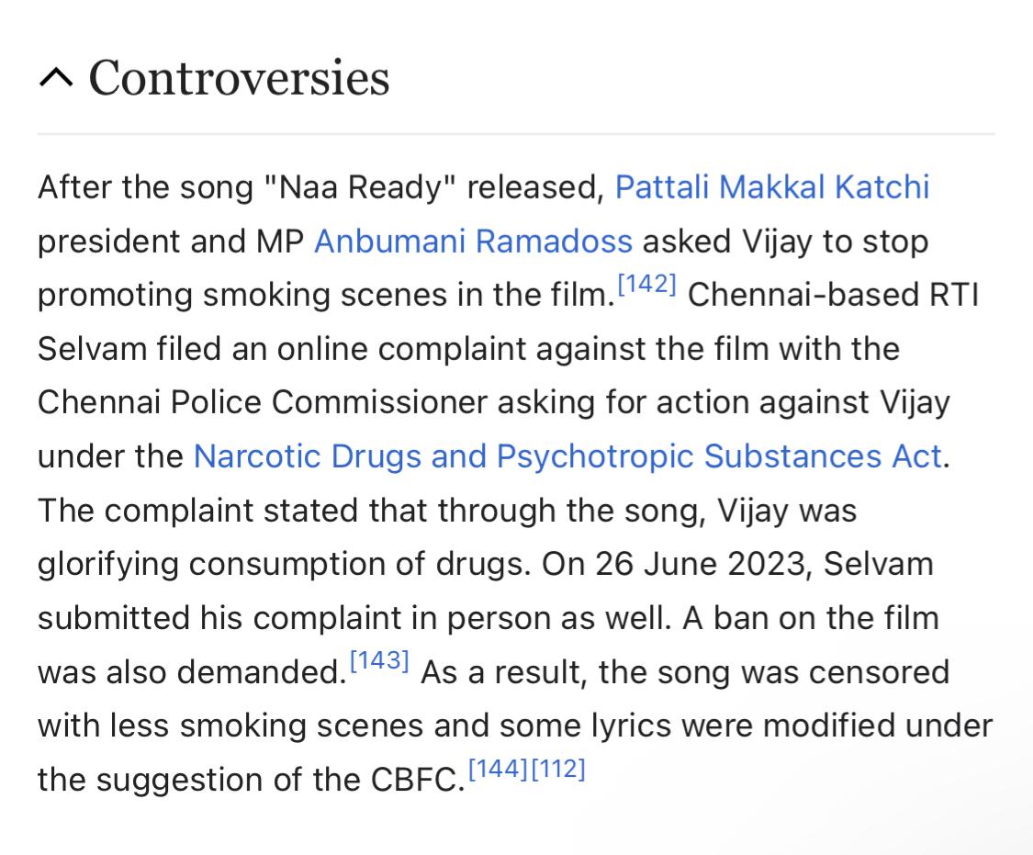Follow Narcotic Drugs and Psychotropic Substances Act link
Screen dimensions: 1033x855
click(x=567, y=456)
